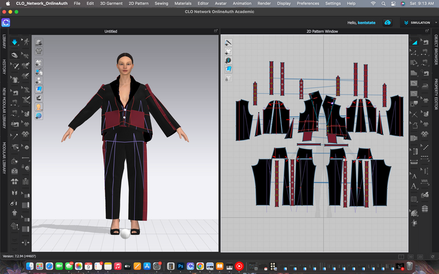This screenshot has height=274, width=439.
Task: Click the cloud sync icon beside the username
Action: click(x=387, y=22)
